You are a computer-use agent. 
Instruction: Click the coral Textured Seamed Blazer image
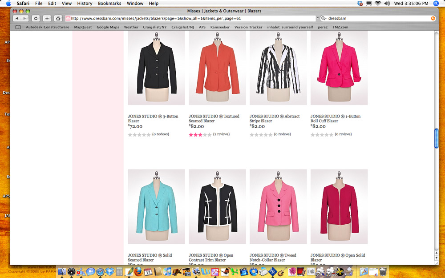218,68
